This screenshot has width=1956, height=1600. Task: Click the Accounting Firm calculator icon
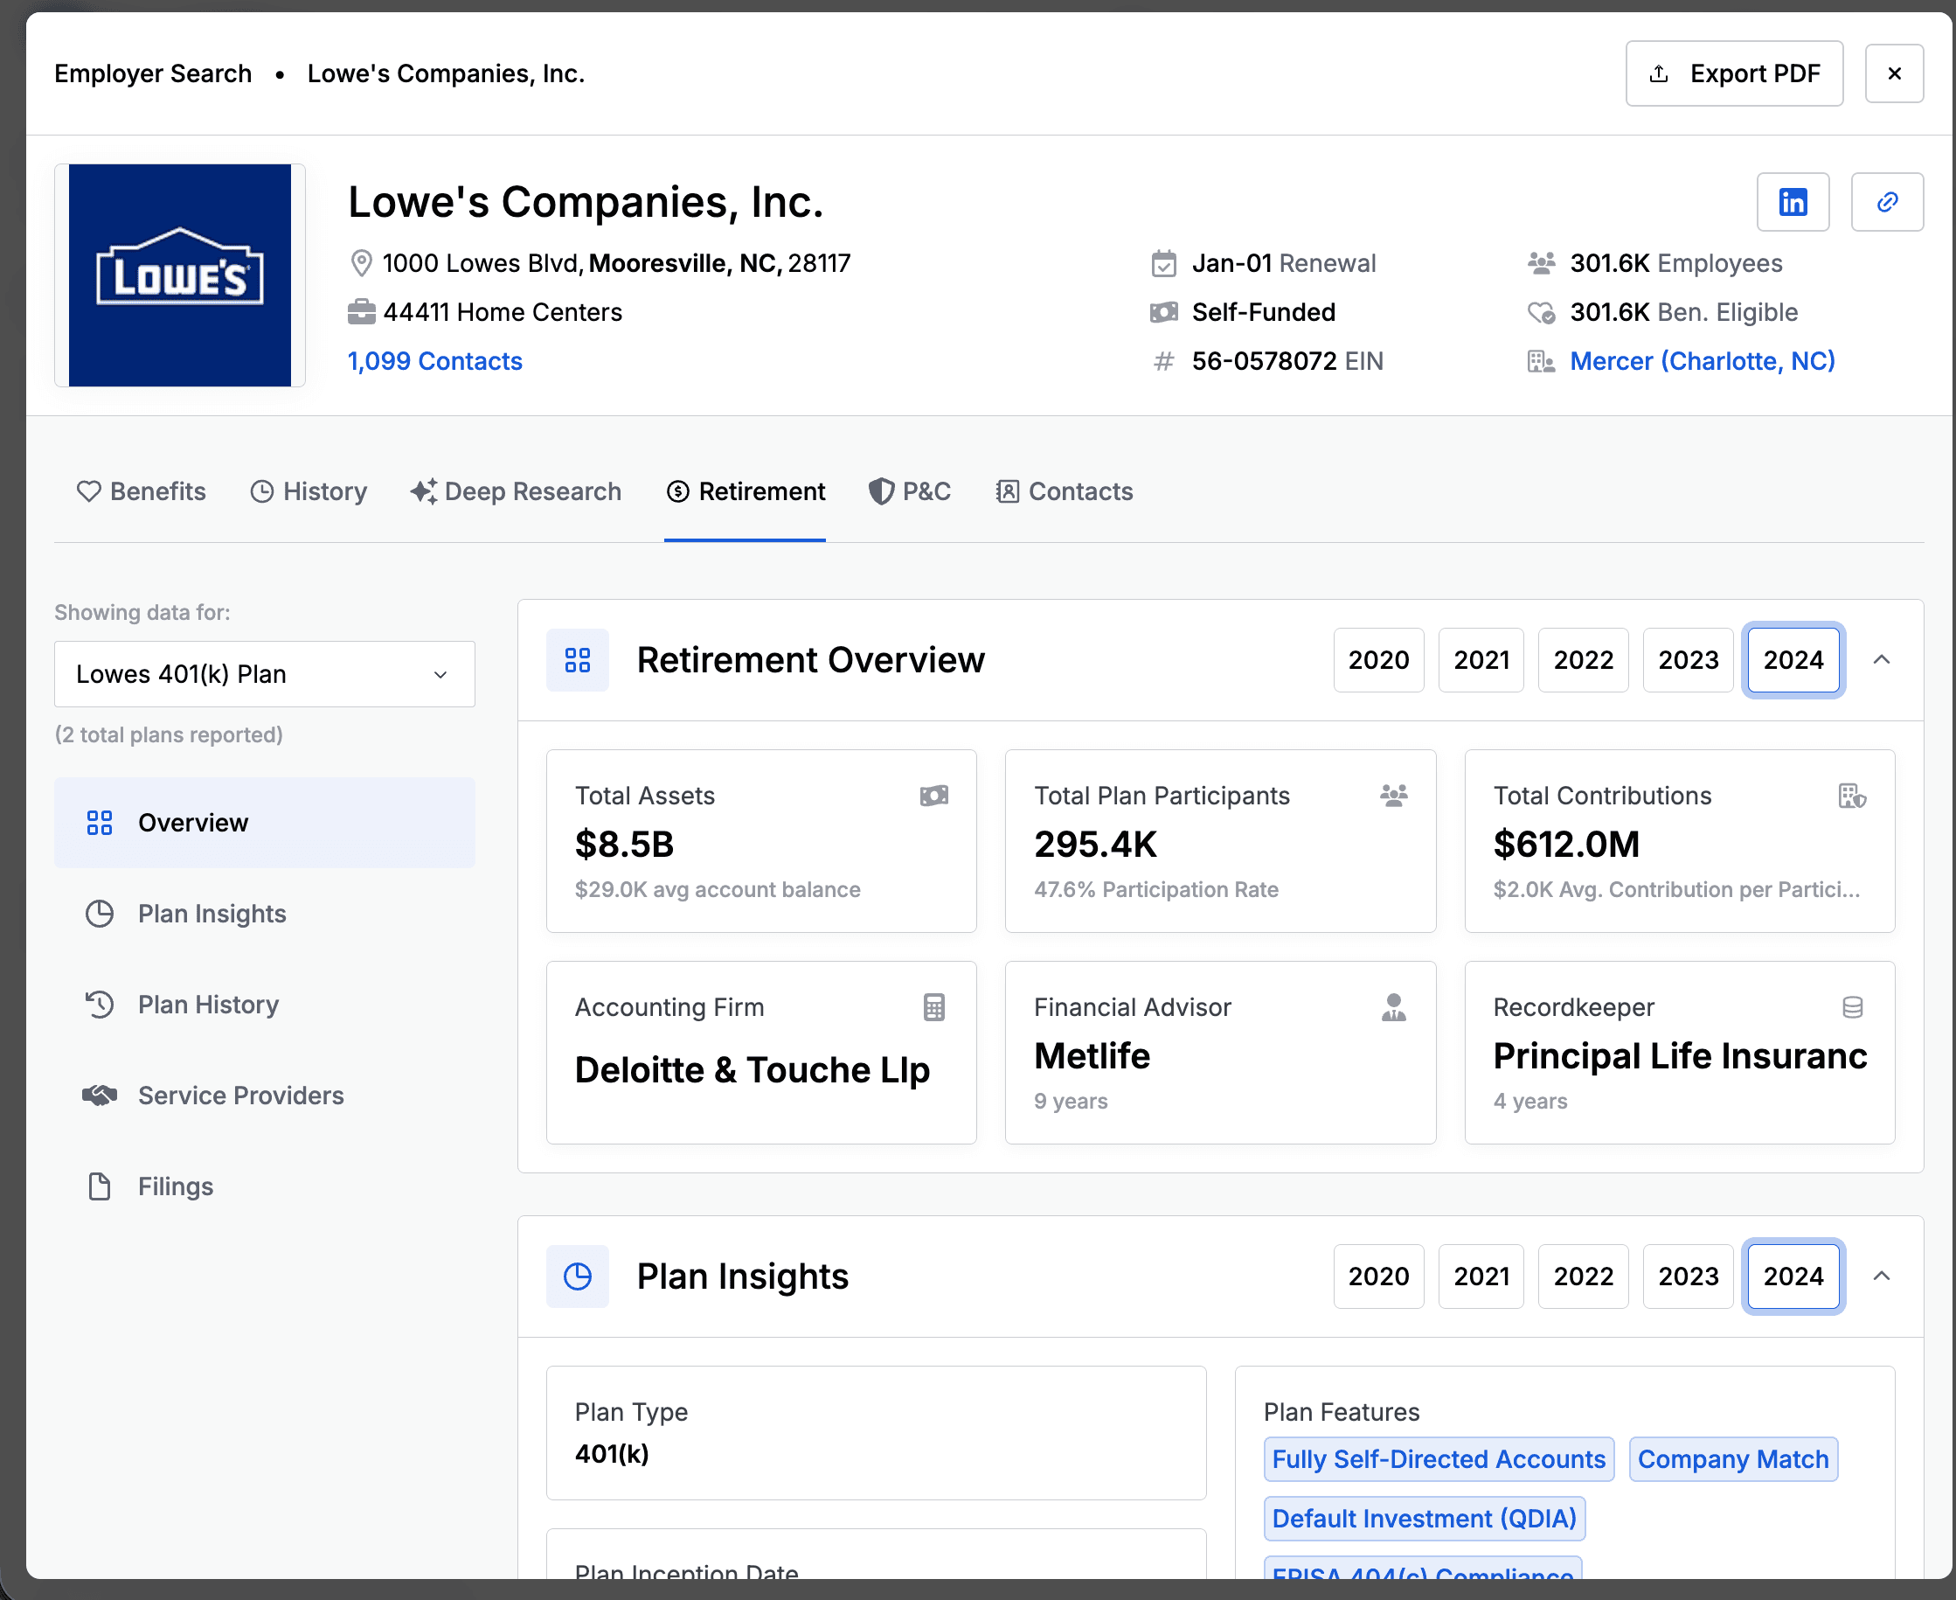click(933, 1007)
